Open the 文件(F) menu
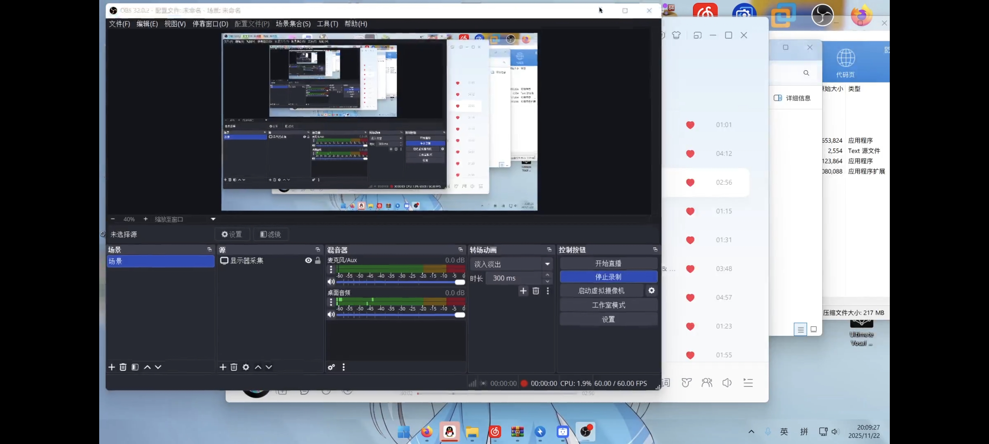This screenshot has width=989, height=444. [119, 24]
